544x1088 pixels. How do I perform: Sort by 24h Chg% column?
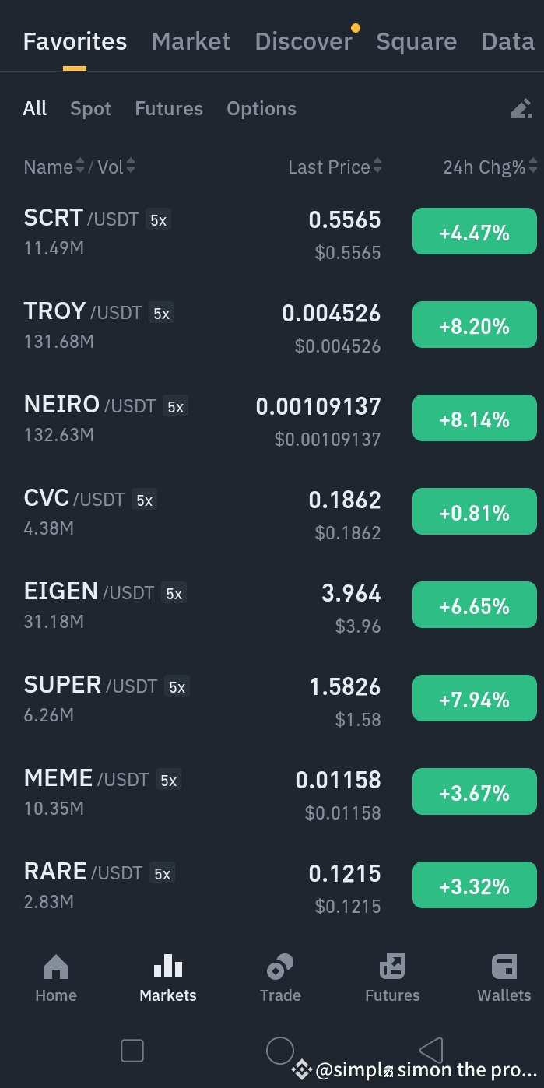point(490,167)
